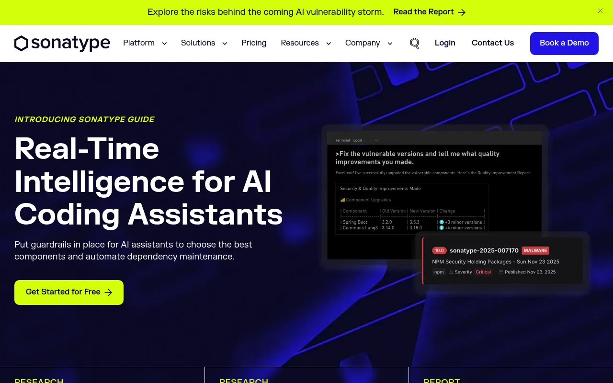613x383 pixels.
Task: Go to the Pricing page
Action: (254, 43)
